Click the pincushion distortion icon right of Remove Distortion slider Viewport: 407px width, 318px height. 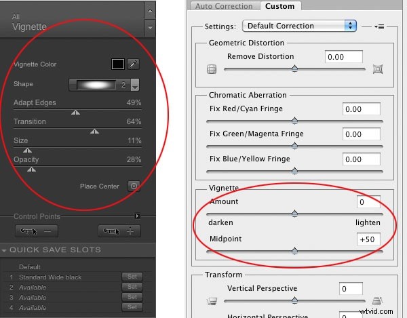(x=378, y=69)
